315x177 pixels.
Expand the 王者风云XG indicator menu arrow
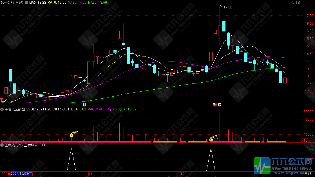coord(2,145)
